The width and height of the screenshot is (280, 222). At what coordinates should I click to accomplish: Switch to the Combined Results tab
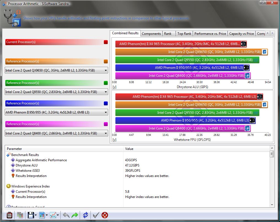click(x=125, y=33)
